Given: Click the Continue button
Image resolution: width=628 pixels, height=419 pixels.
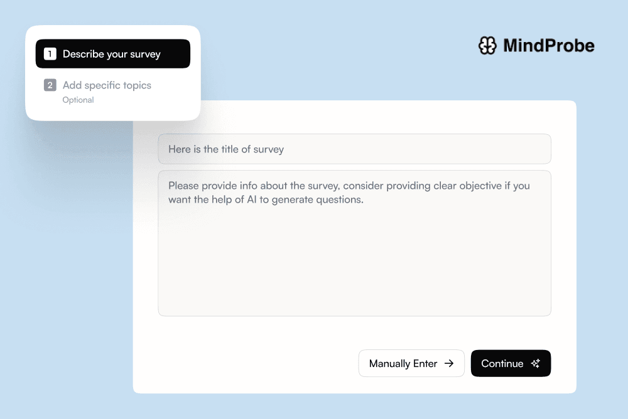Looking at the screenshot, I should [511, 363].
